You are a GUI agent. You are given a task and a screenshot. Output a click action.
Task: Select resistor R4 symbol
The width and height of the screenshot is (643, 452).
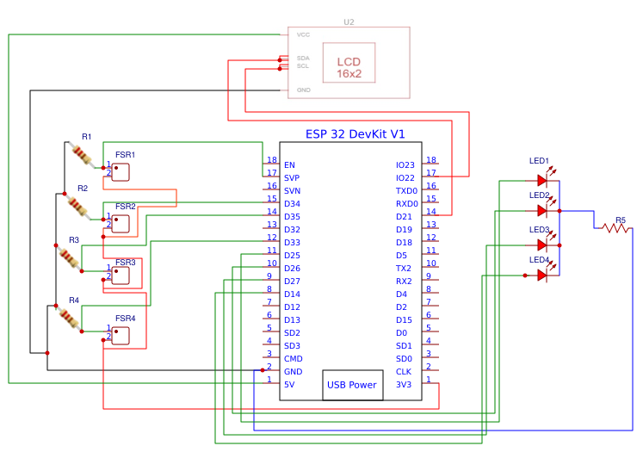coord(70,319)
